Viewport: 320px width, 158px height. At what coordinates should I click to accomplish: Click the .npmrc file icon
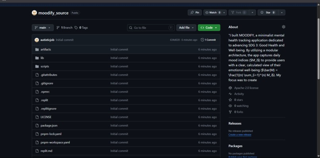click(x=37, y=92)
